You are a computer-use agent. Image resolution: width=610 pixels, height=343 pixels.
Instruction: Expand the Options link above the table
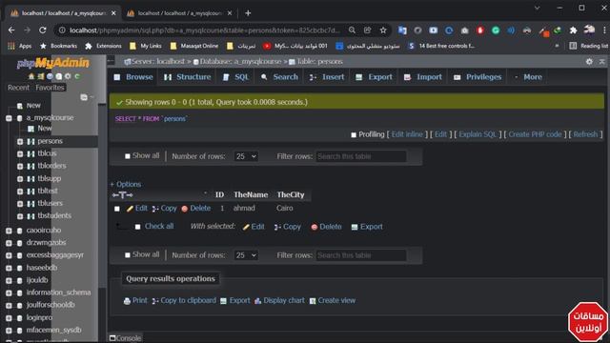(126, 184)
